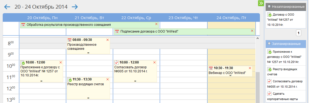Viewport: 309px width, 103px height.
Task: Click the calendar scrollbar up arrow
Action: click(x=257, y=38)
